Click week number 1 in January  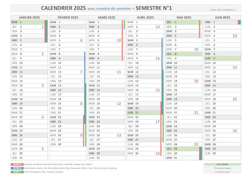click(42, 27)
